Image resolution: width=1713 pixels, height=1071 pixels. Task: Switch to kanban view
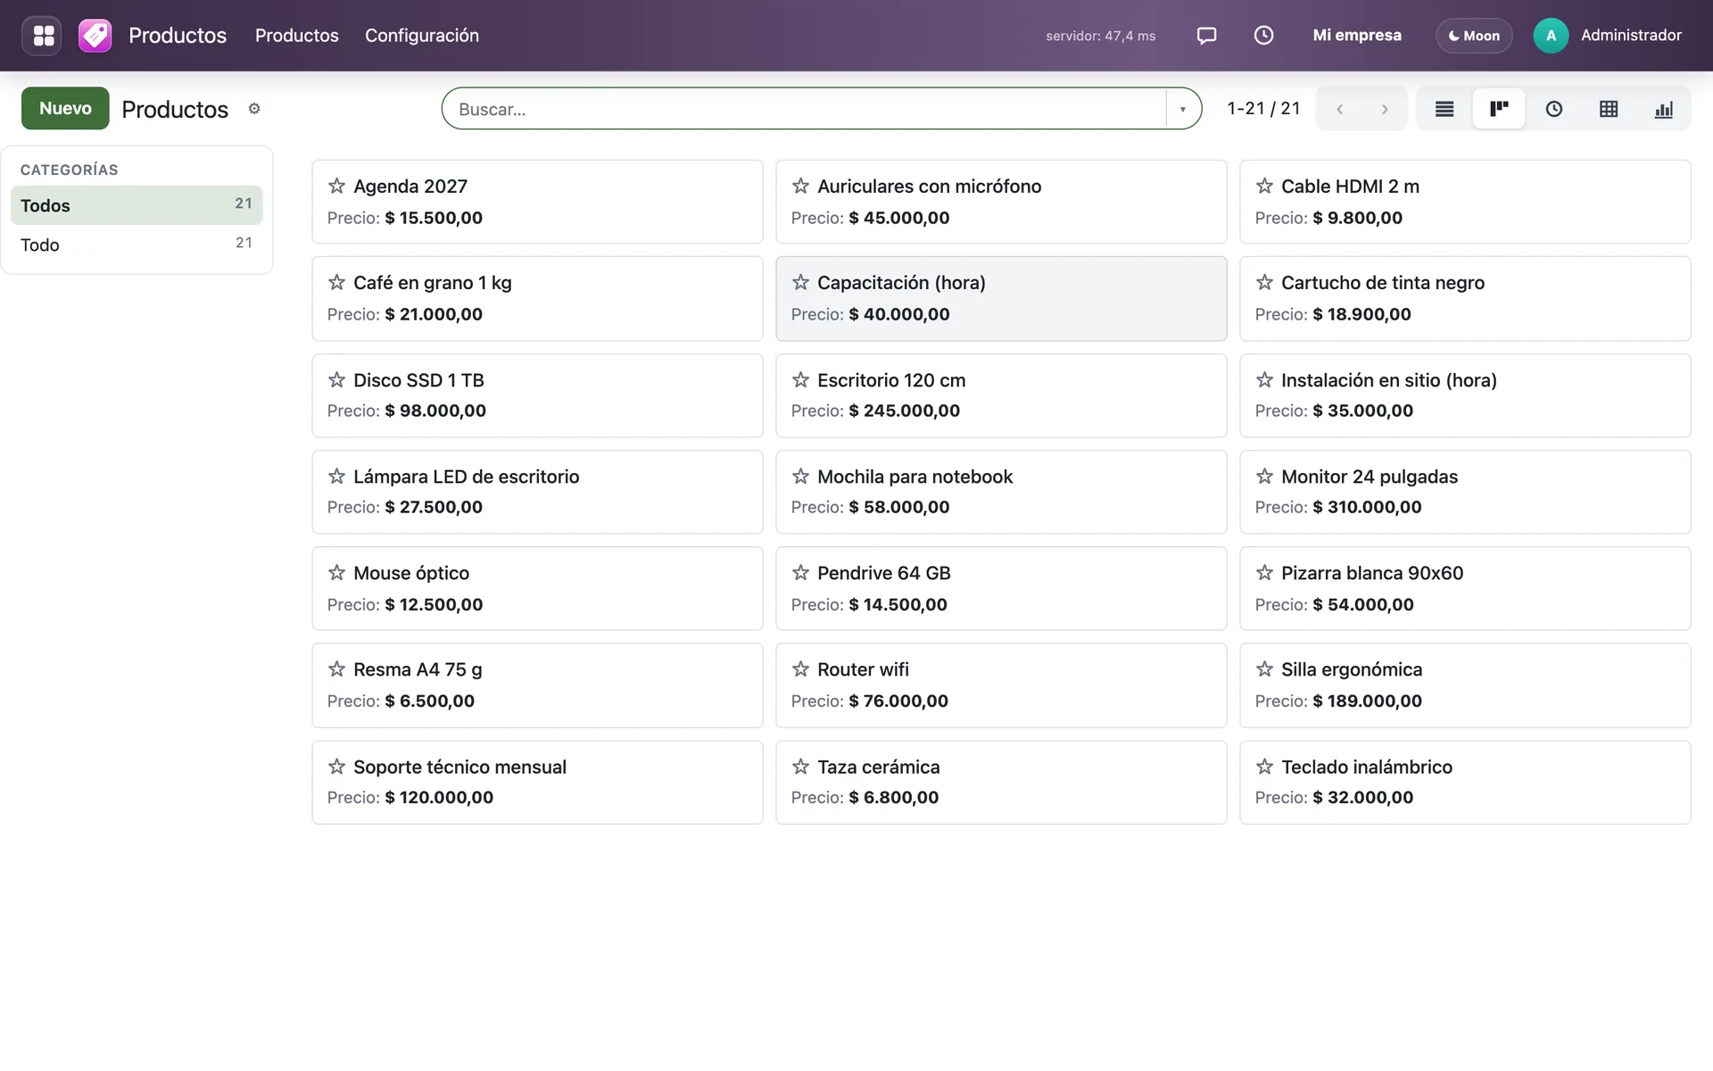pyautogui.click(x=1499, y=109)
